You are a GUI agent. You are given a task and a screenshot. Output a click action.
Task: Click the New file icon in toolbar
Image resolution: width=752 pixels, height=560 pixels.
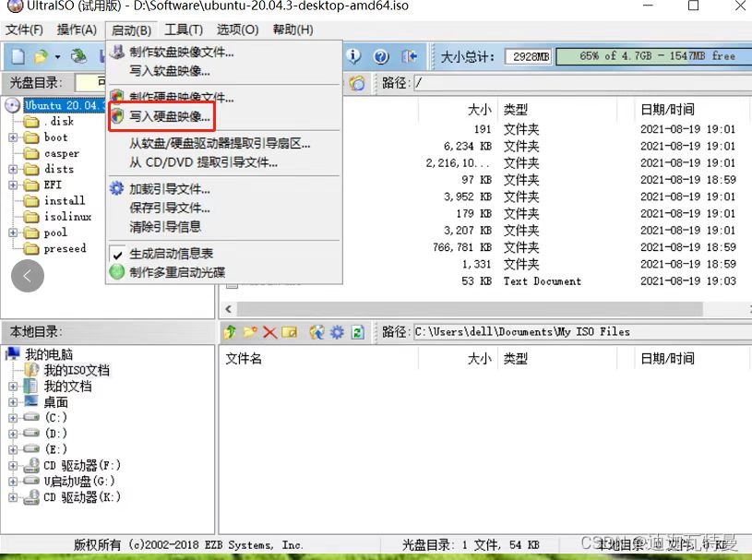coord(18,56)
